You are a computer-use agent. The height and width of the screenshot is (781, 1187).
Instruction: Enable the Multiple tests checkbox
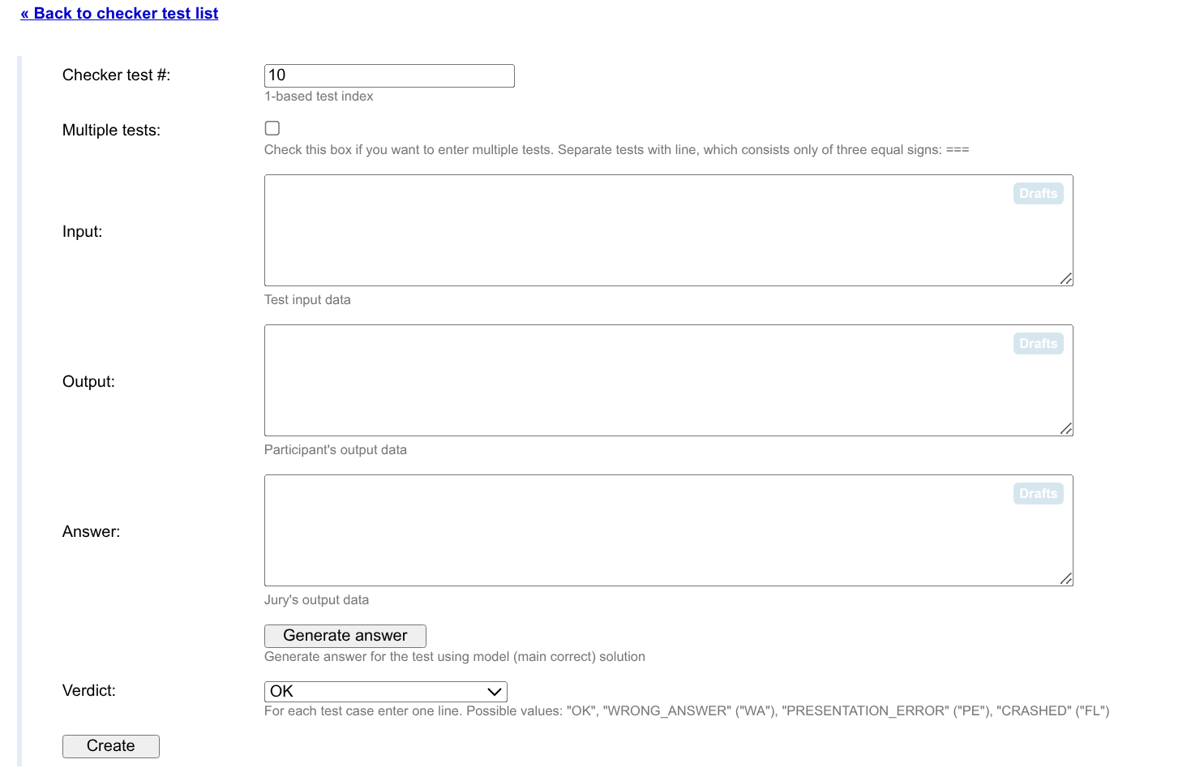coord(272,128)
